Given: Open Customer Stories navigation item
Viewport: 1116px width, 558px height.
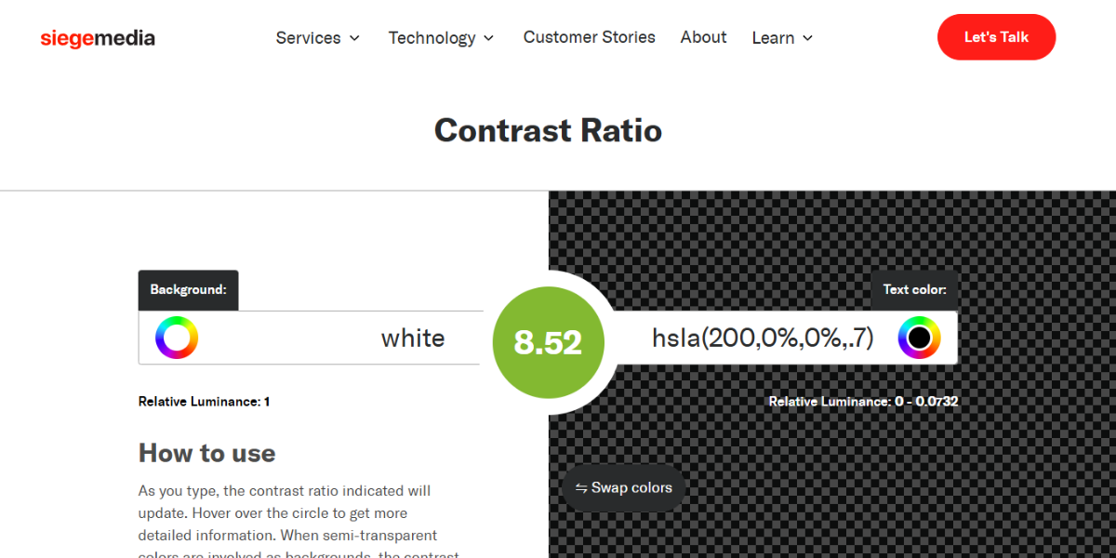Looking at the screenshot, I should 589,36.
